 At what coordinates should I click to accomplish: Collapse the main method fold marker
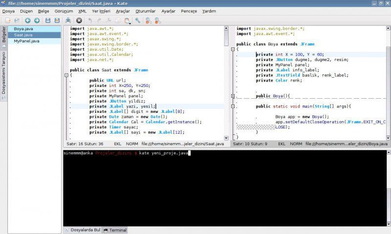232,106
